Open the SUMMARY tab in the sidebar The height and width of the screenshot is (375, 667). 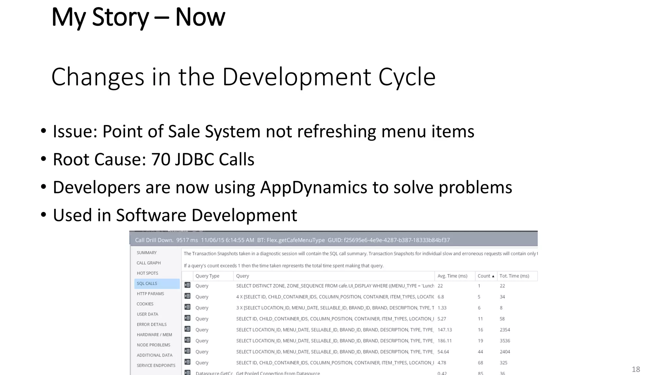tap(147, 253)
